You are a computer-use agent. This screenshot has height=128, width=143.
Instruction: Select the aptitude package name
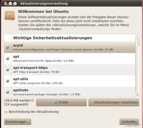[21, 90]
